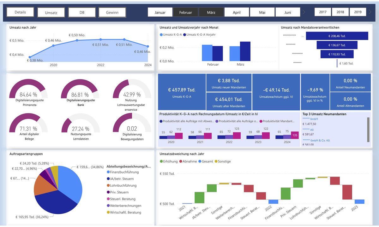Toggle the 2018 year filter
Image resolution: width=379 pixels, height=227 pixels.
click(340, 12)
